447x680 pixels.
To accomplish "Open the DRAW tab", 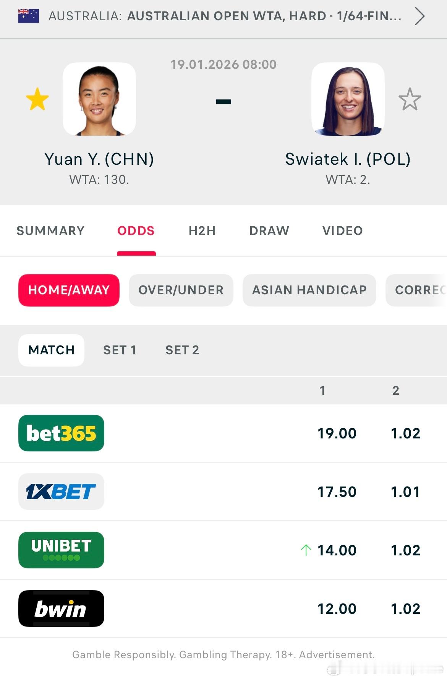I will tap(269, 231).
